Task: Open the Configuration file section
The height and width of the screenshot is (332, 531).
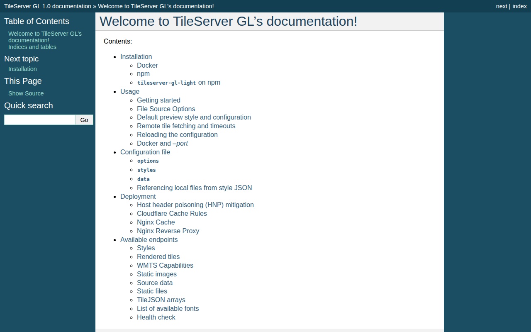Action: (x=145, y=152)
